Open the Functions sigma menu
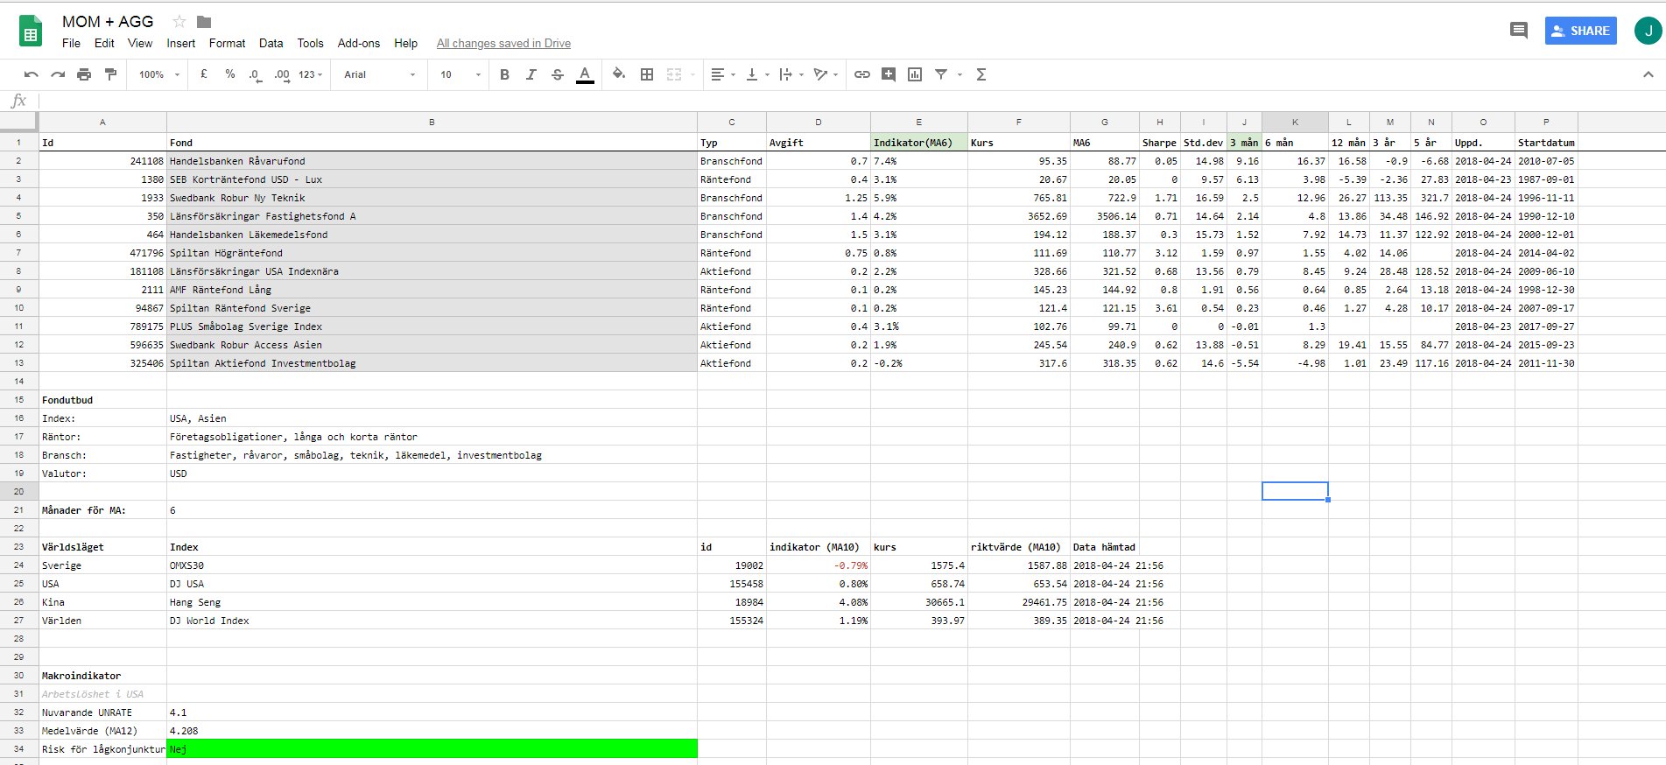Image resolution: width=1666 pixels, height=765 pixels. click(981, 74)
